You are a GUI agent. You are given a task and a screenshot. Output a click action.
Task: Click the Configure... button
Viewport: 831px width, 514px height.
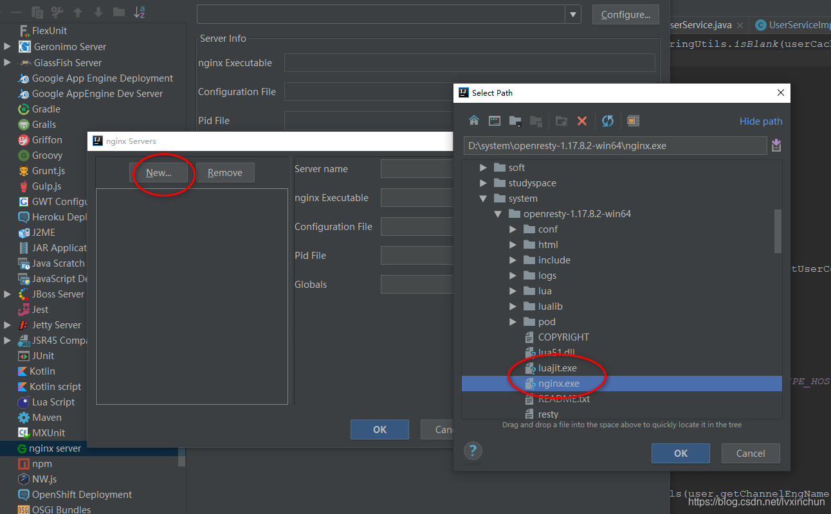point(626,15)
